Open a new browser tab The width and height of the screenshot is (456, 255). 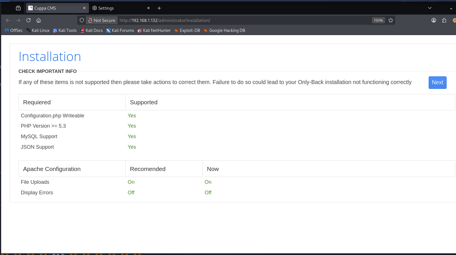coord(159,8)
